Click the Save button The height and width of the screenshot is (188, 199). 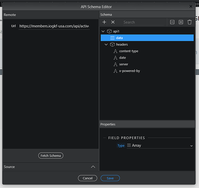pyautogui.click(x=110, y=178)
